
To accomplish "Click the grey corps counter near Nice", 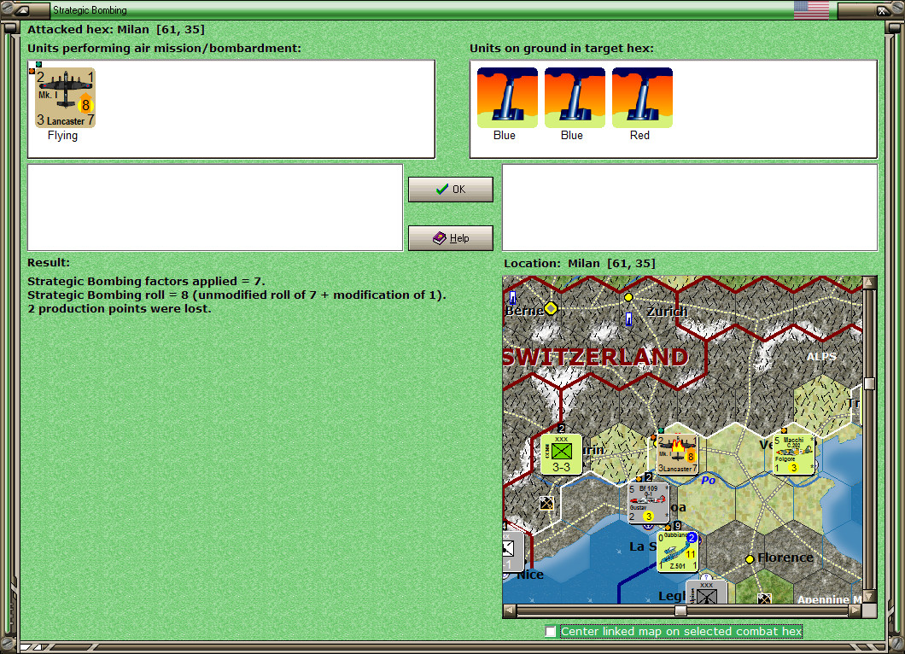I will 512,552.
